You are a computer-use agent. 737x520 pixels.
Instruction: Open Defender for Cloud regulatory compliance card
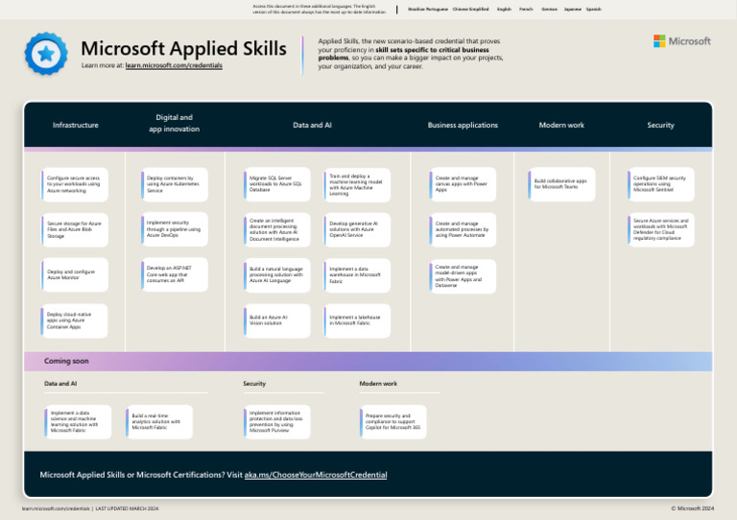[x=661, y=229]
